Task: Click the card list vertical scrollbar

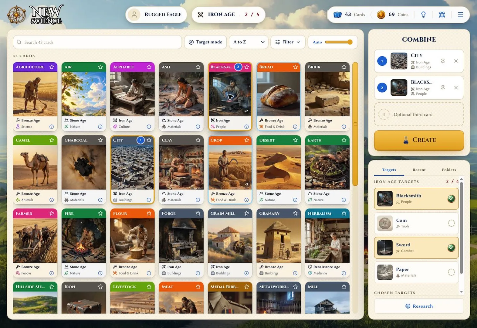Action: [x=355, y=124]
